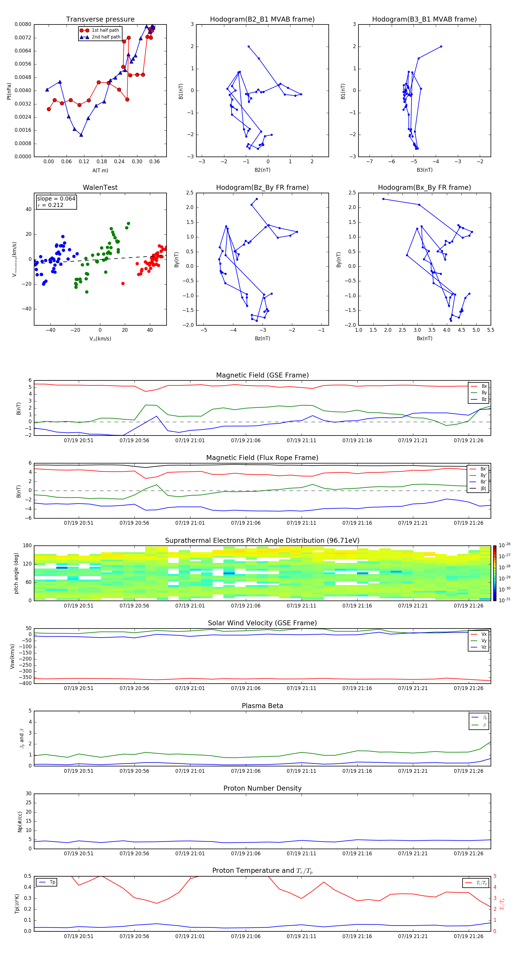Click the pitch angle distribution colorbar

coord(495,573)
